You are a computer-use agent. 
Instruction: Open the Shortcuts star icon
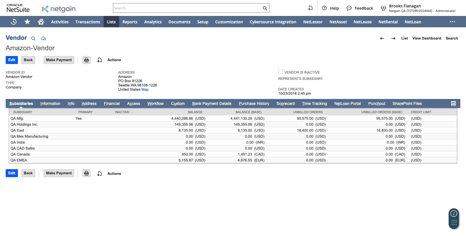(x=27, y=22)
